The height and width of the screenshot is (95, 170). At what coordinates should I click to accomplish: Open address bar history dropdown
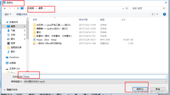point(123,8)
